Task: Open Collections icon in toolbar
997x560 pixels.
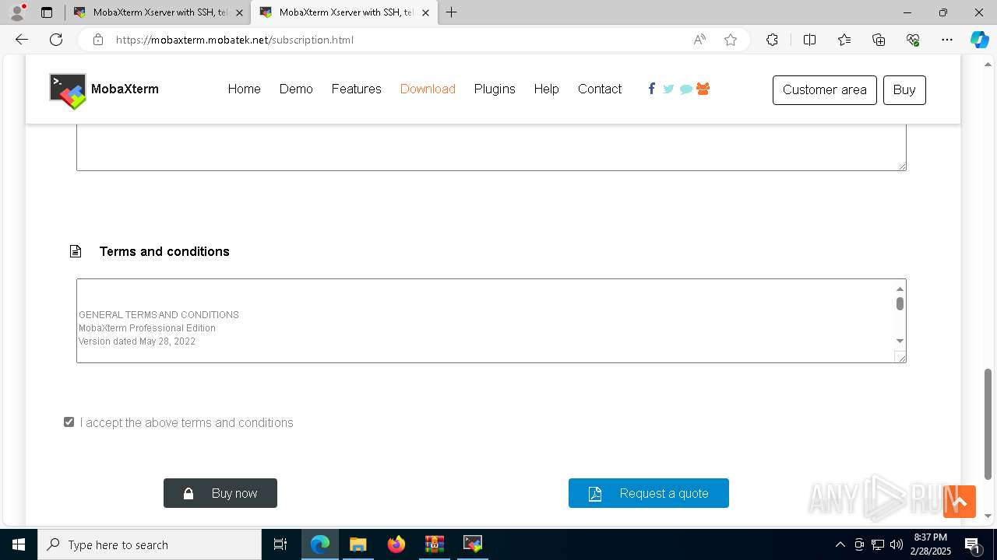Action: [x=879, y=40]
